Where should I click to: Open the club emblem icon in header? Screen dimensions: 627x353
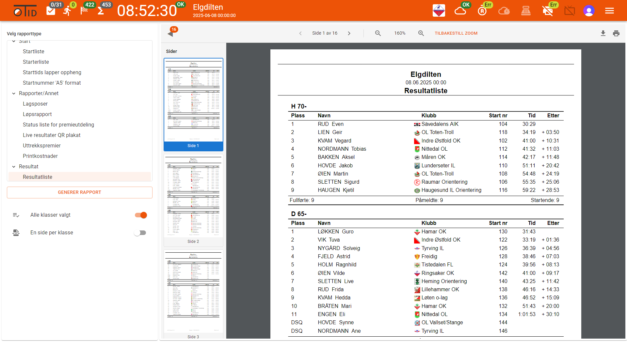439,11
